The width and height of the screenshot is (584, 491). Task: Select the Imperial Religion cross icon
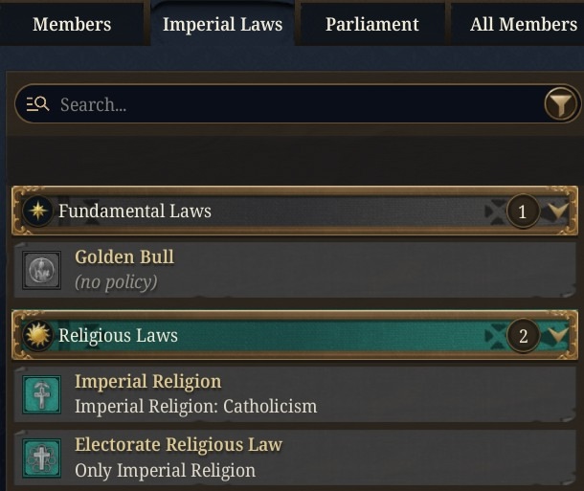pyautogui.click(x=41, y=394)
